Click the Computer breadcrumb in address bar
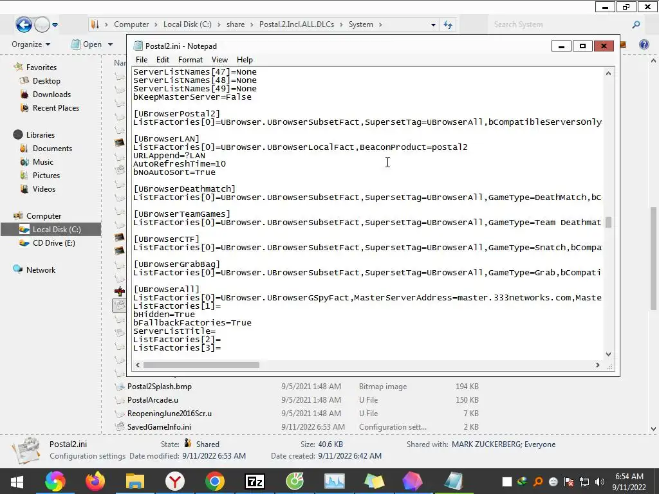The image size is (659, 494). 131,24
